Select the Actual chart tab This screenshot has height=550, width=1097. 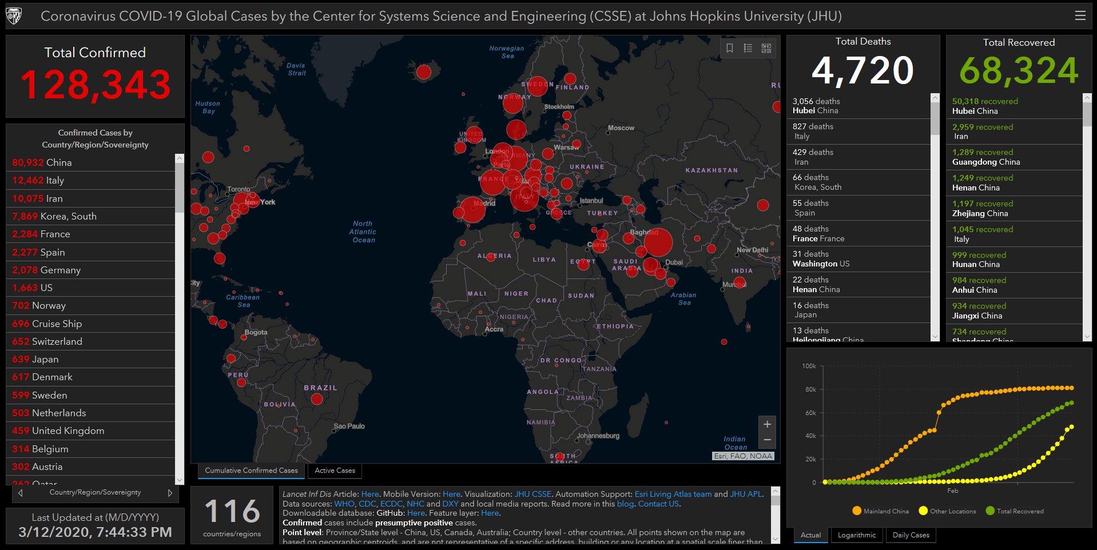(810, 535)
